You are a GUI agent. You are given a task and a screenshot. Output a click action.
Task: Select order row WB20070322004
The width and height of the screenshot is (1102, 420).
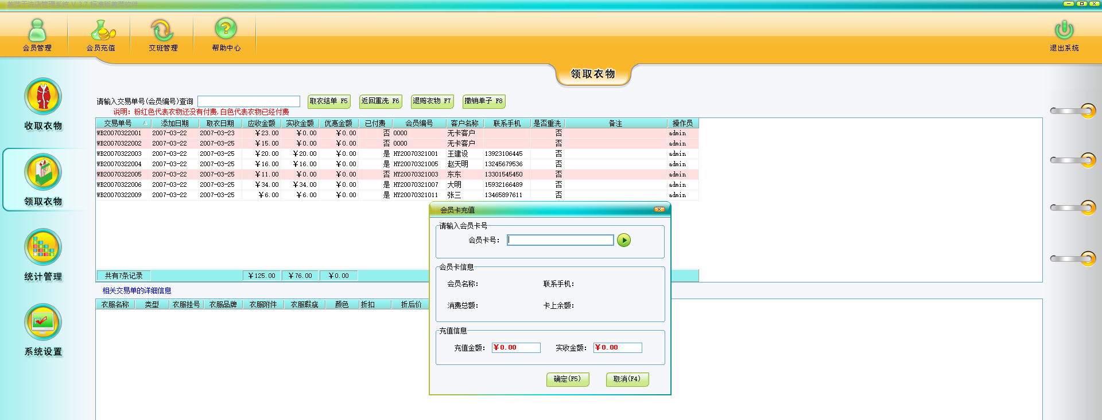click(x=397, y=164)
